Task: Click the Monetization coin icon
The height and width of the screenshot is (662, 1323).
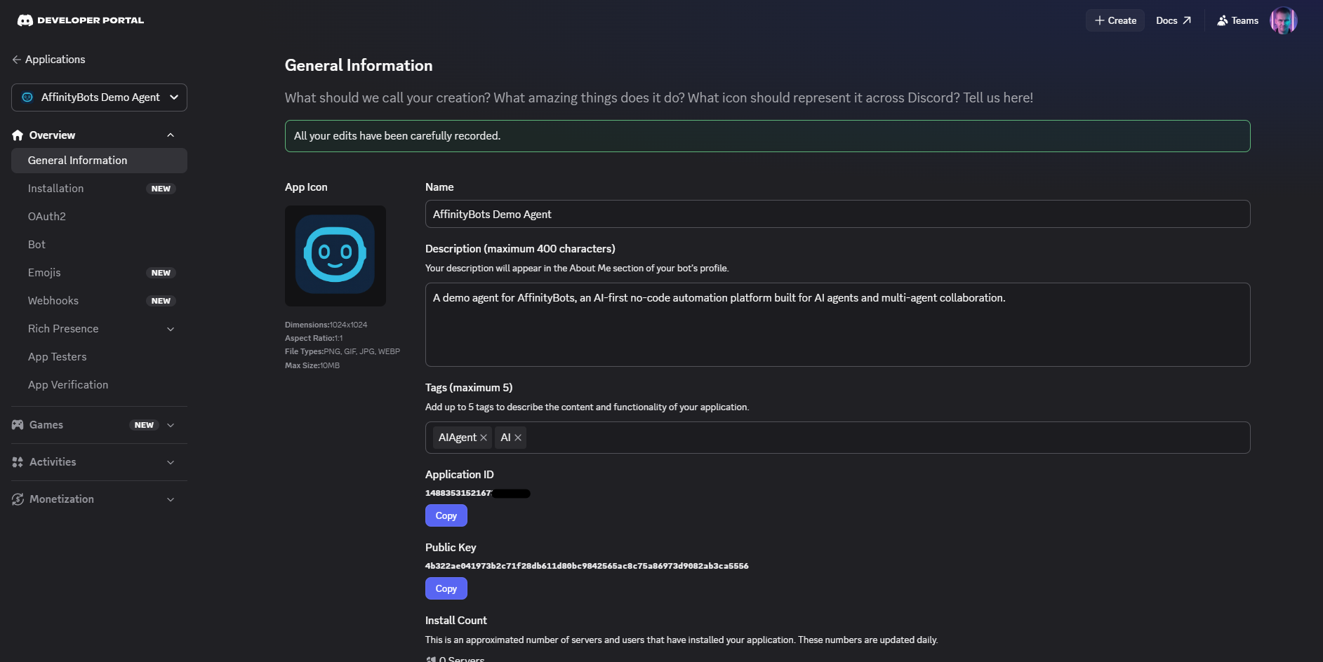Action: point(17,499)
